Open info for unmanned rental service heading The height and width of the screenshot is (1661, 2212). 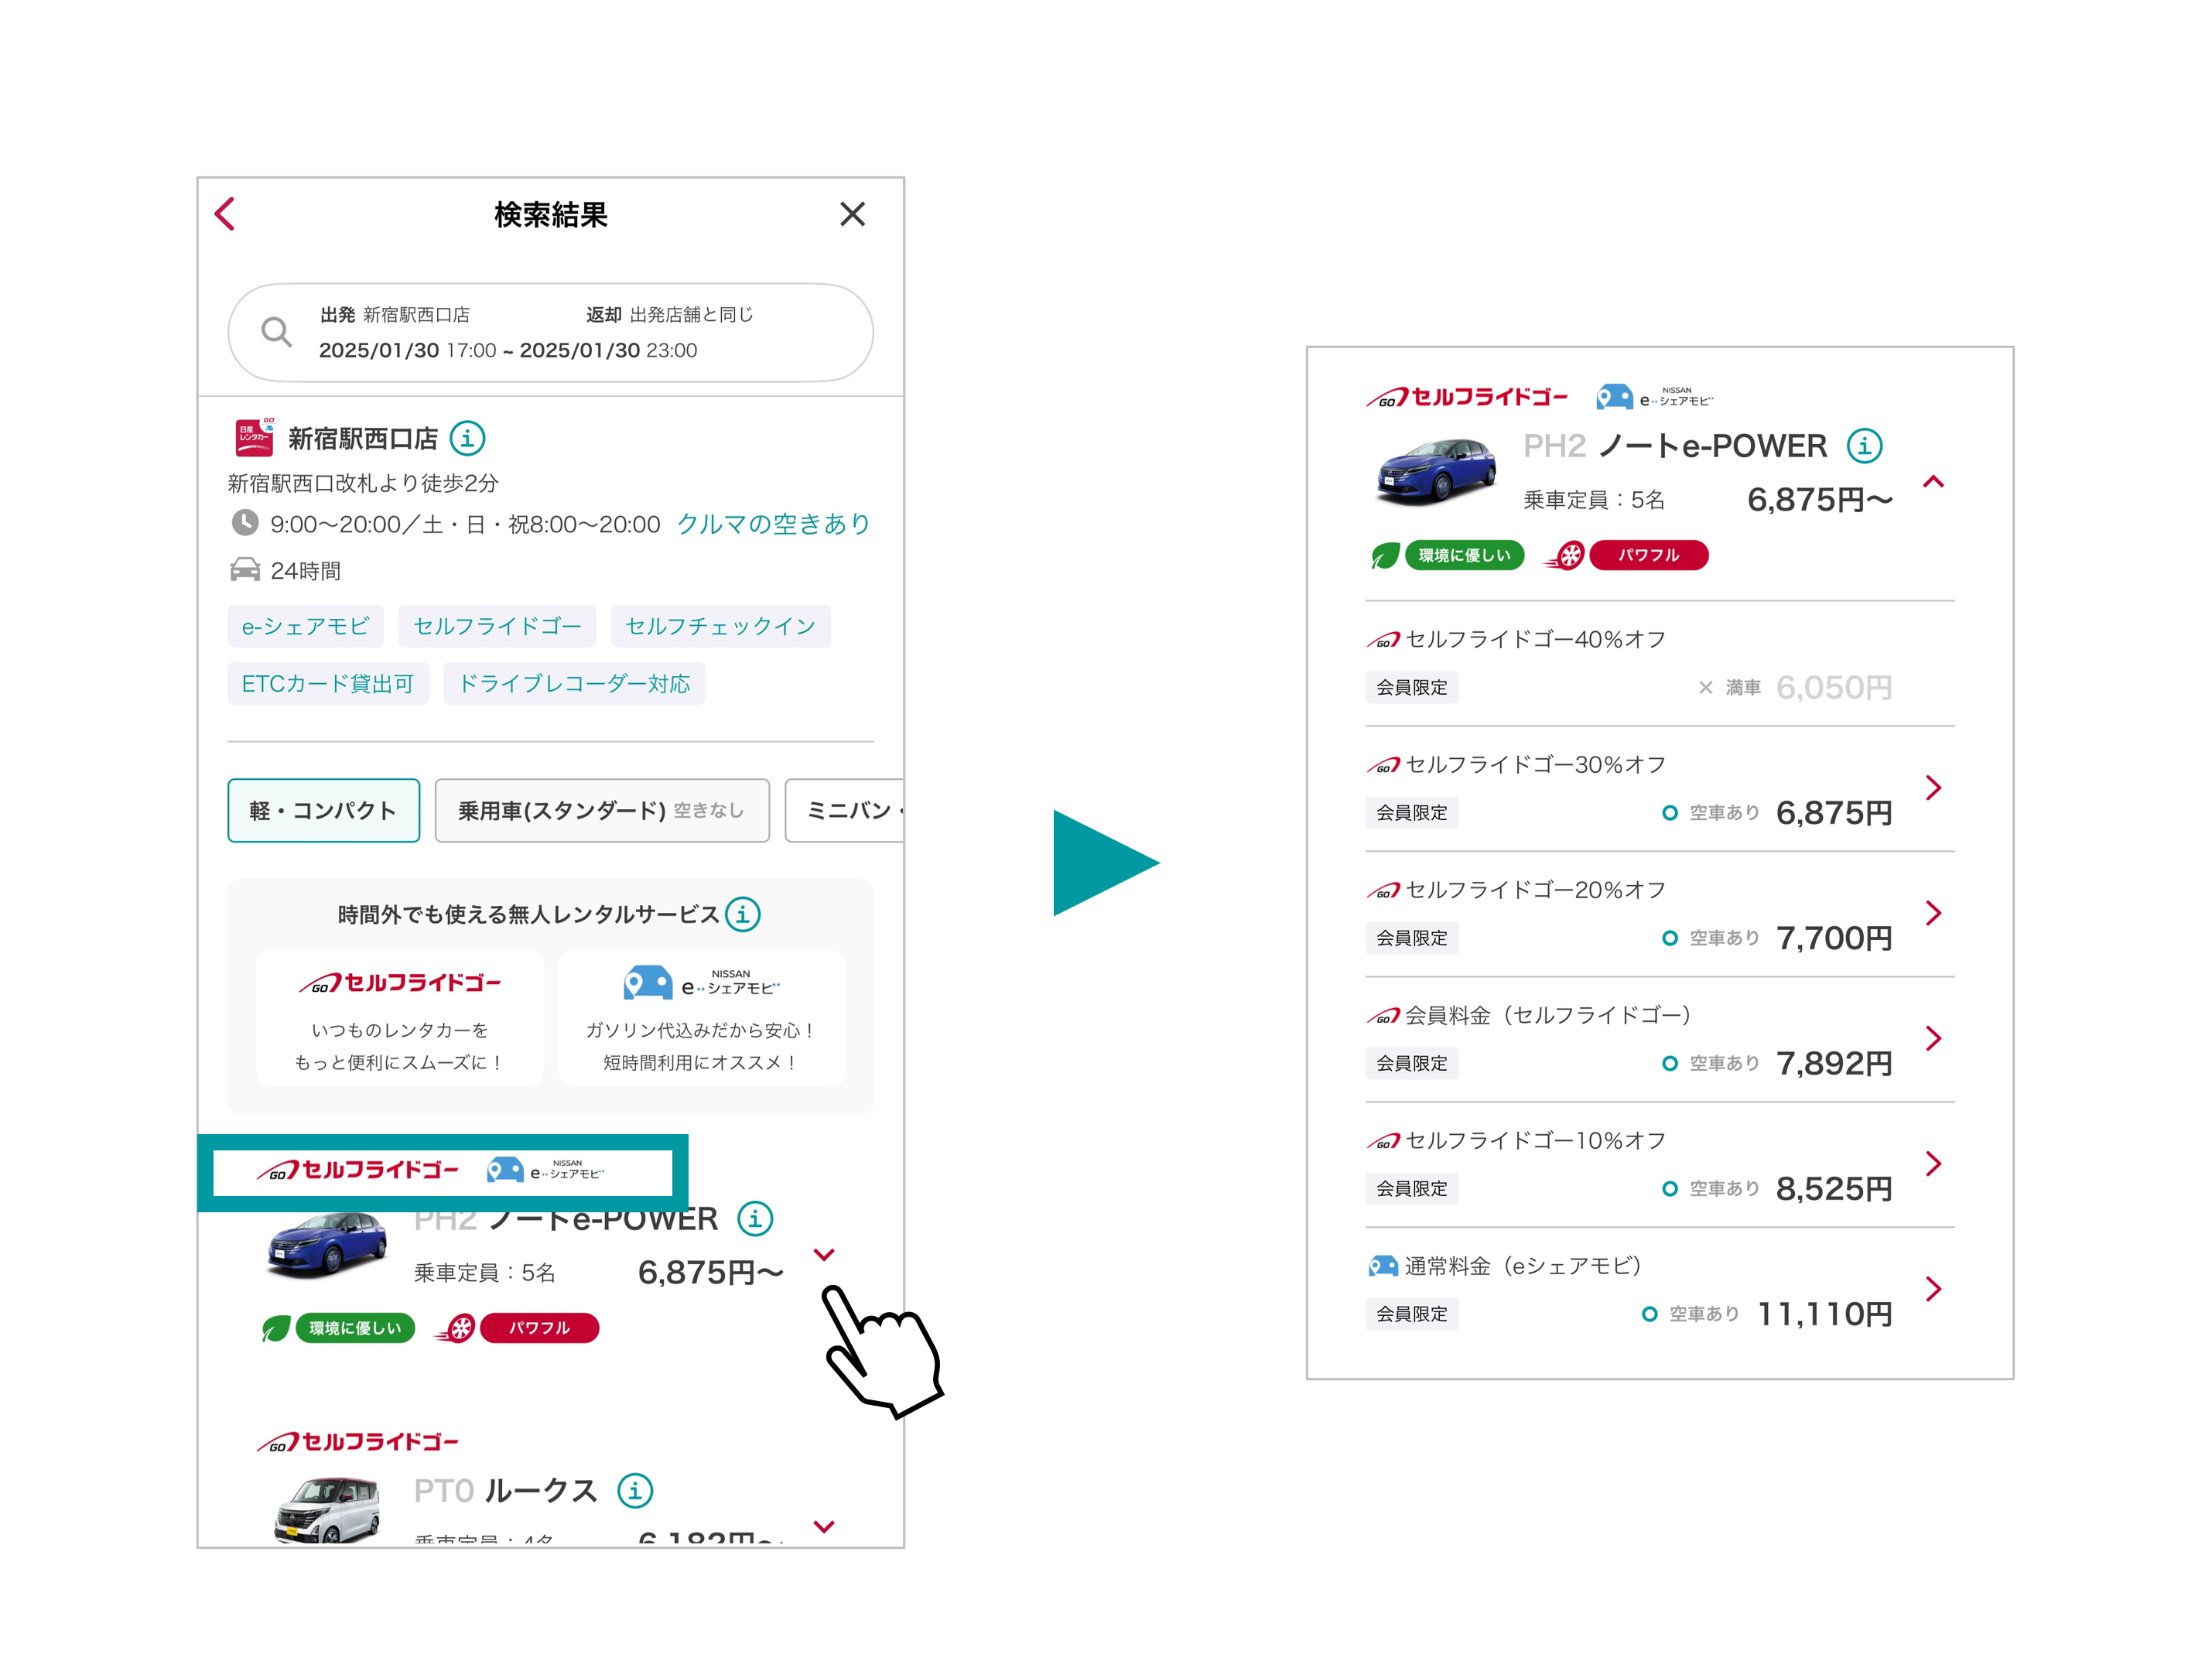point(743,914)
